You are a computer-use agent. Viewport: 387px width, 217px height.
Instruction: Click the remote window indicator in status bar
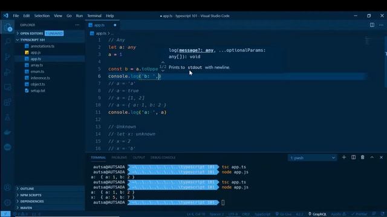5,214
